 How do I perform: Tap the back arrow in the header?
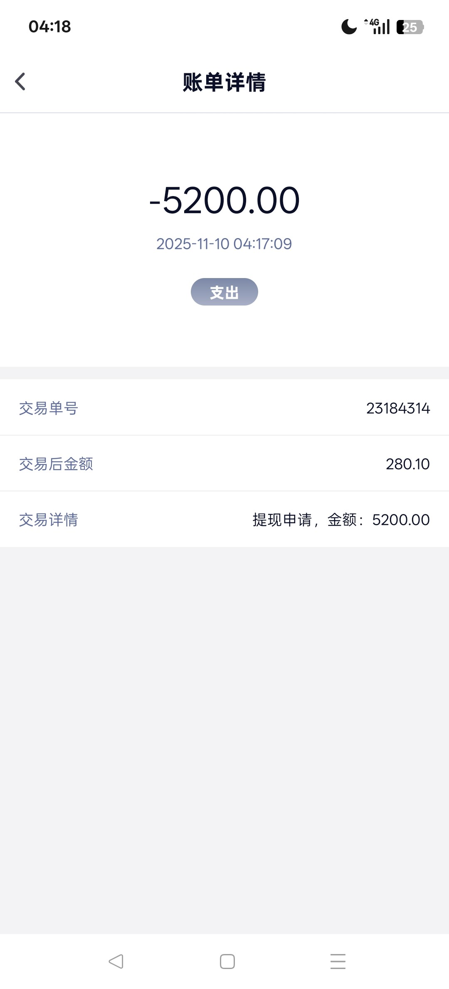[20, 82]
